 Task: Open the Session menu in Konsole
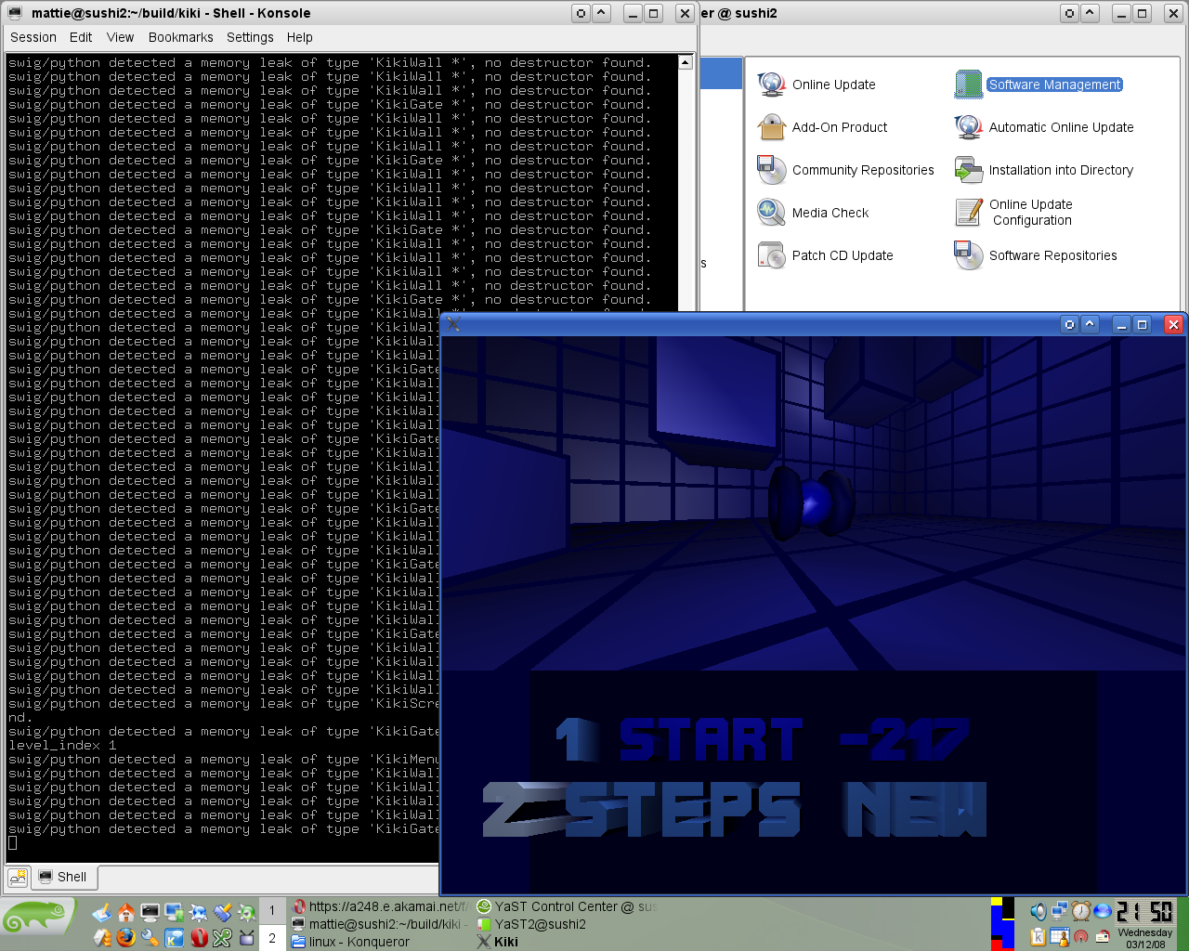(x=33, y=37)
